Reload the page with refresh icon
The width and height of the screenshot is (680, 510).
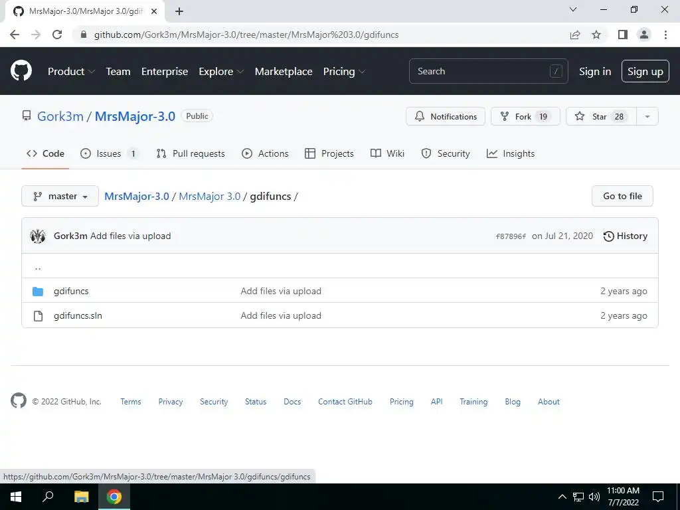57,35
